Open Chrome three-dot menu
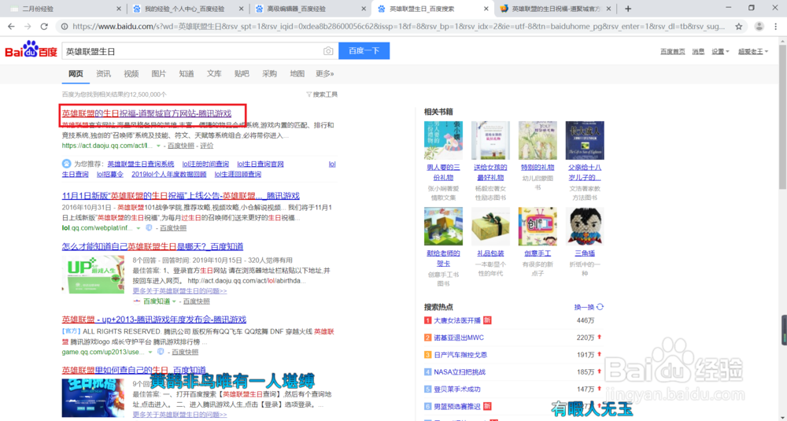This screenshot has width=787, height=421. 776,27
